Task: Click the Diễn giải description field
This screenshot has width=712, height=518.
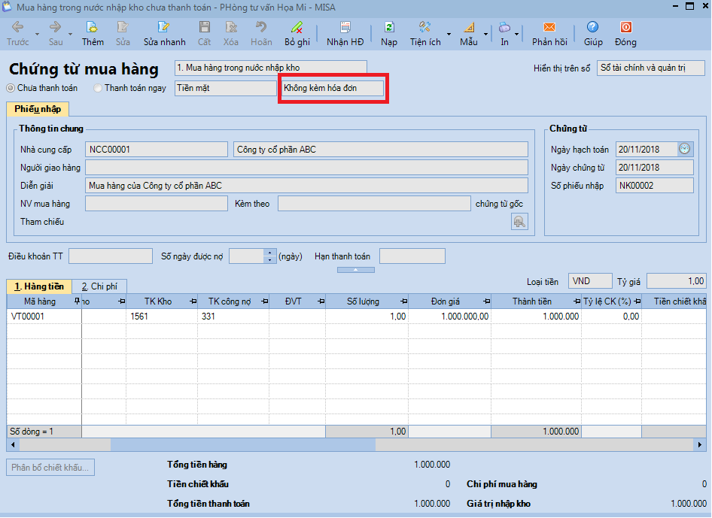Action: click(x=306, y=186)
